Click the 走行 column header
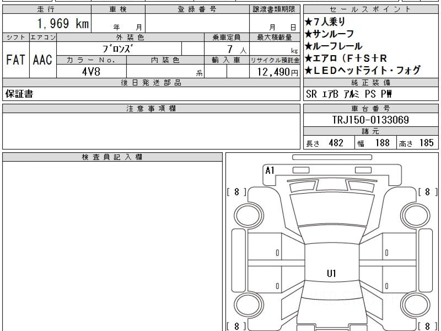Viewport: 441px width, 331px height. 46,10
